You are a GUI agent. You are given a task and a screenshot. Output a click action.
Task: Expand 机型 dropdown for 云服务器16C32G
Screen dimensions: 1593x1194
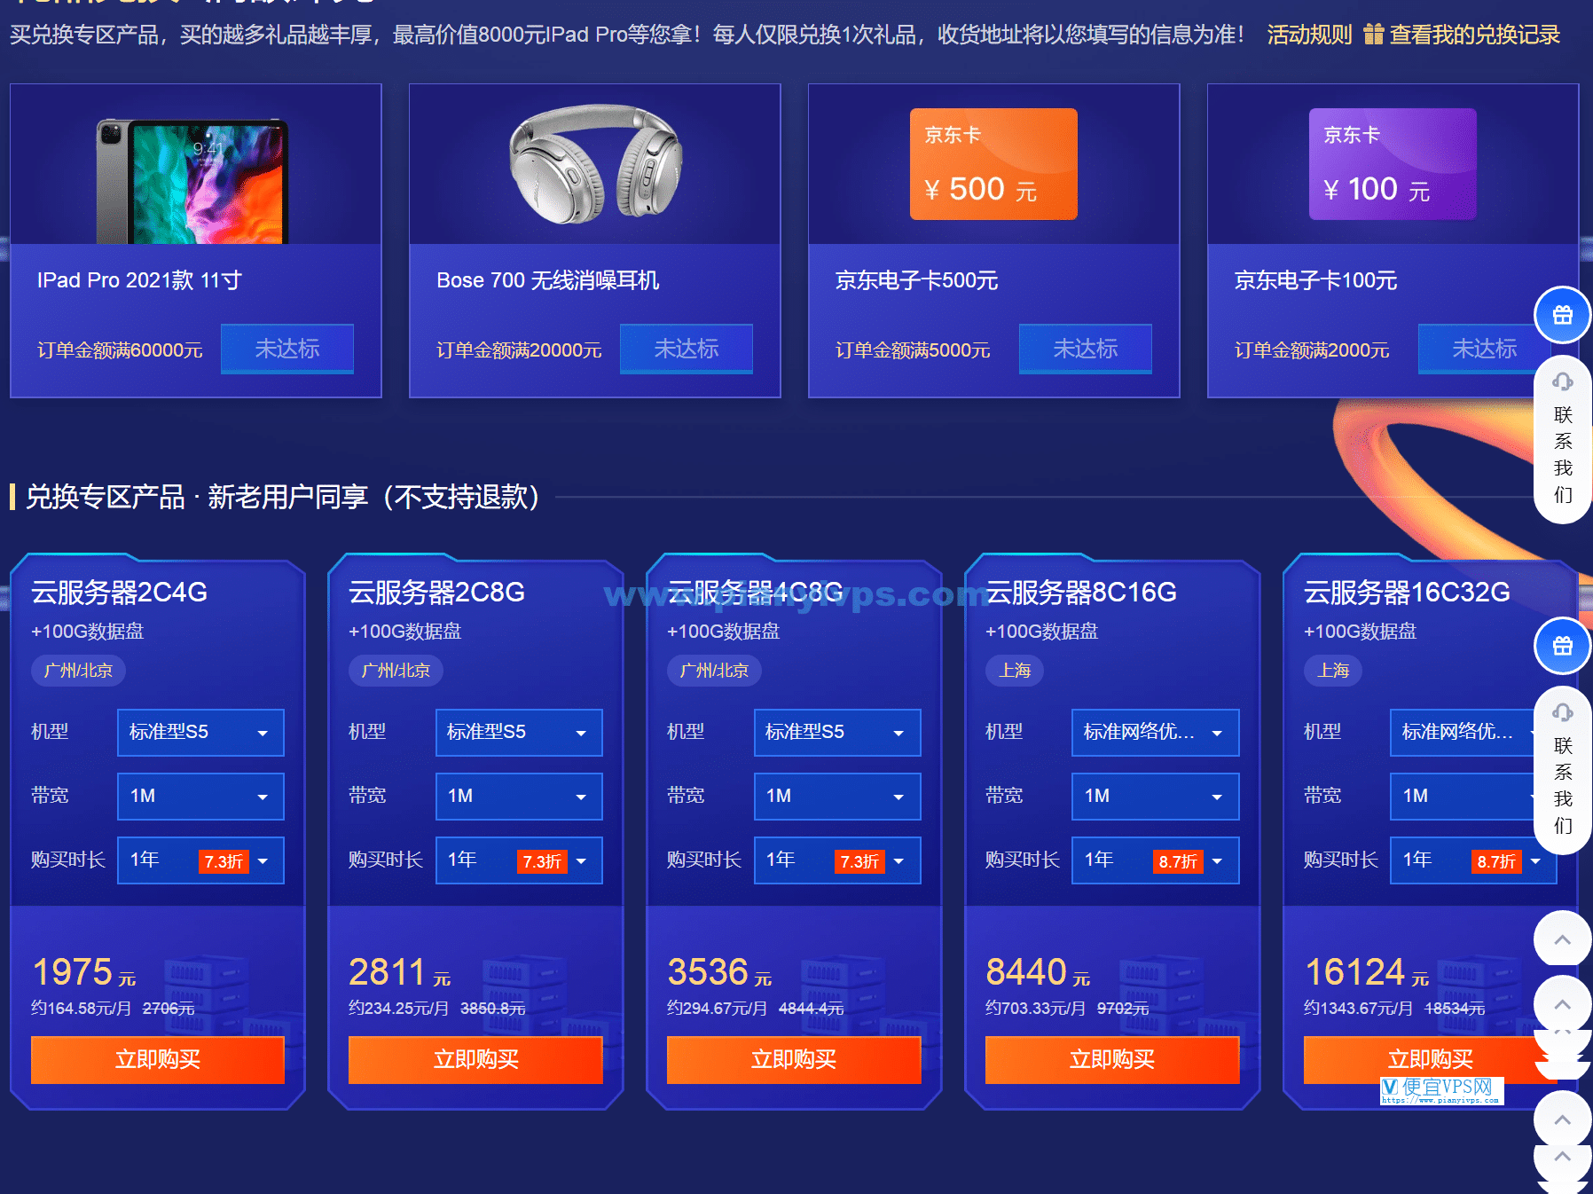(x=1464, y=733)
